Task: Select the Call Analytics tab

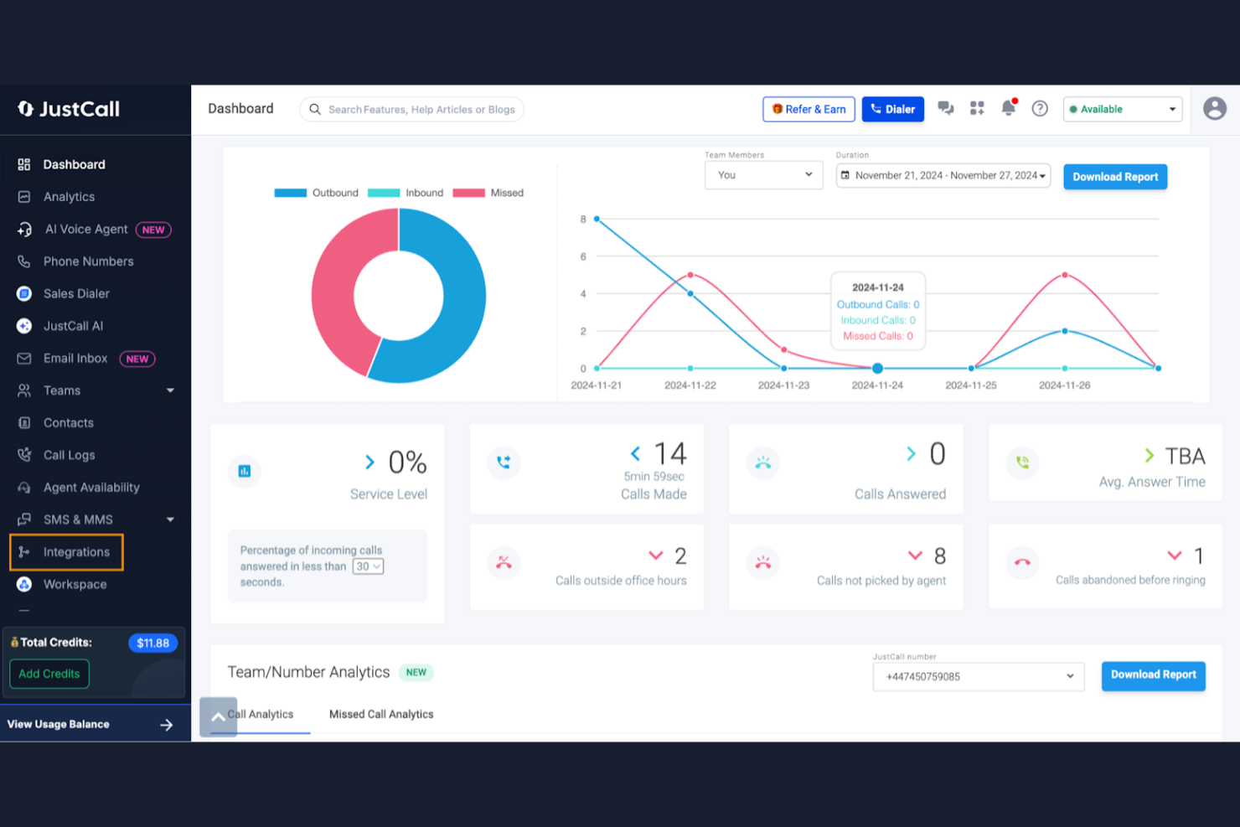Action: tap(261, 714)
